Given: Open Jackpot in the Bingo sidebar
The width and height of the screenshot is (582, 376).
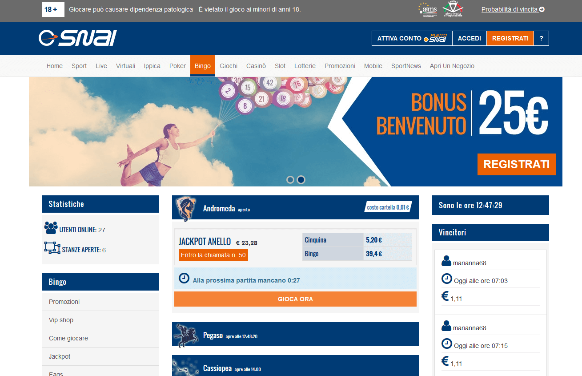Looking at the screenshot, I should tap(100, 356).
